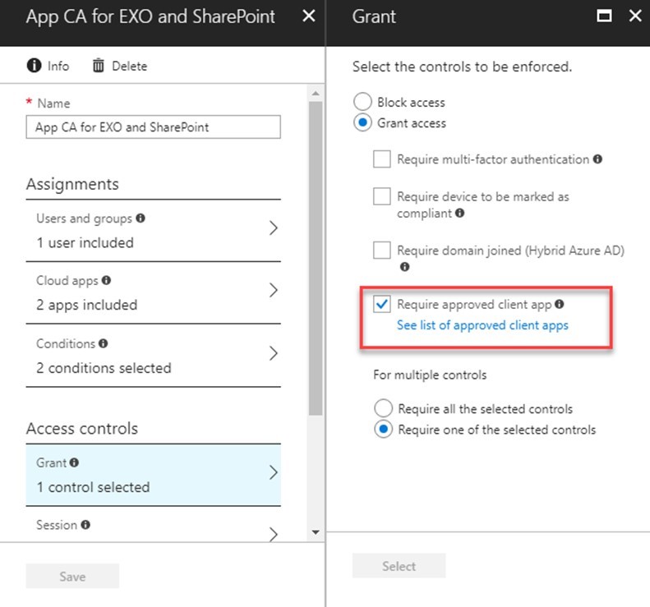
Task: Choose Require one of the selected controls
Action: point(384,430)
